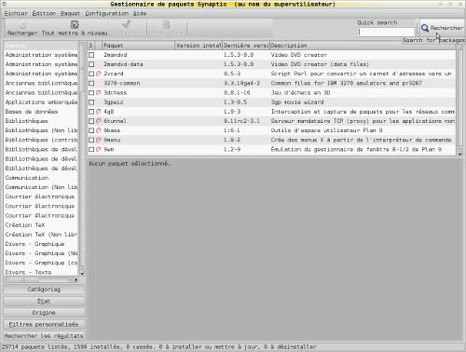Toggle status checkbox for 2mandvd-data
466x352 pixels.
[x=91, y=64]
